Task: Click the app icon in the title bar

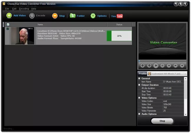Action: point(4,4)
